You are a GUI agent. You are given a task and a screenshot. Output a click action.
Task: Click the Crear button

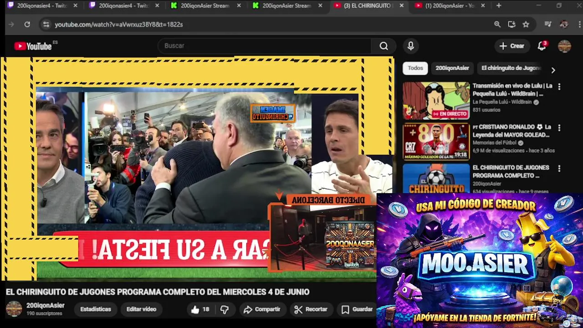click(x=512, y=46)
